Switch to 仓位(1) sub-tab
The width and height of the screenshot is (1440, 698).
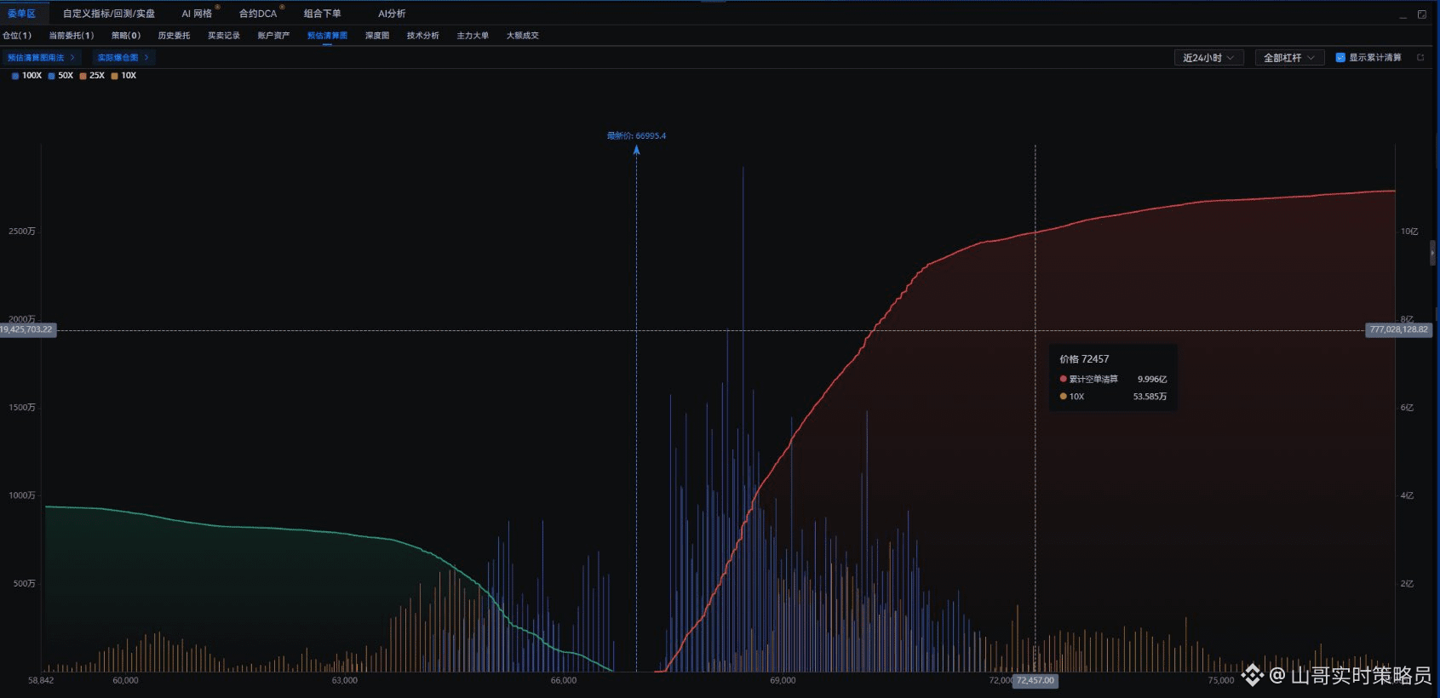(17, 36)
